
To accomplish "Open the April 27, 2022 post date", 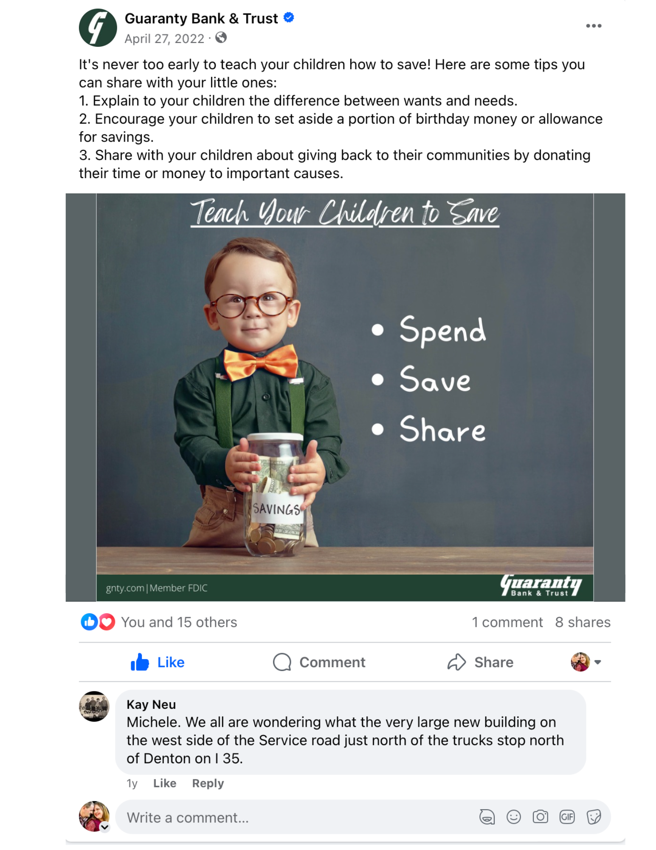I will (164, 39).
